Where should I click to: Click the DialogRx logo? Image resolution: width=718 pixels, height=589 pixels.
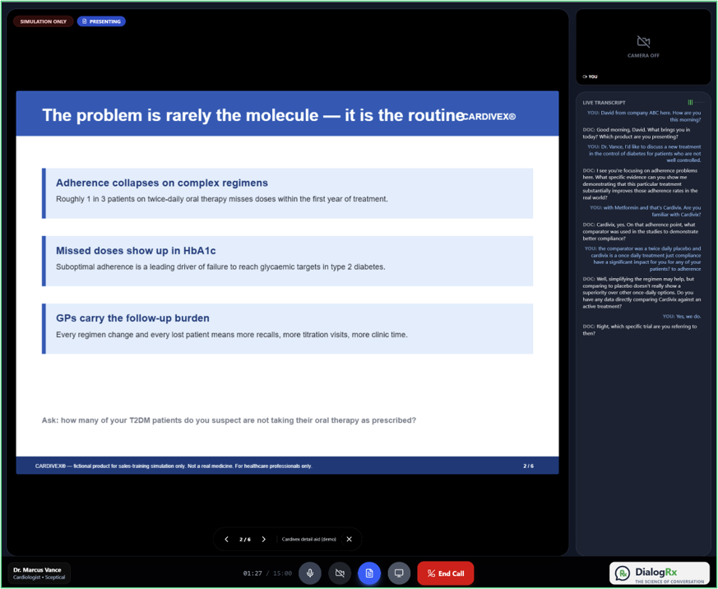pos(660,573)
